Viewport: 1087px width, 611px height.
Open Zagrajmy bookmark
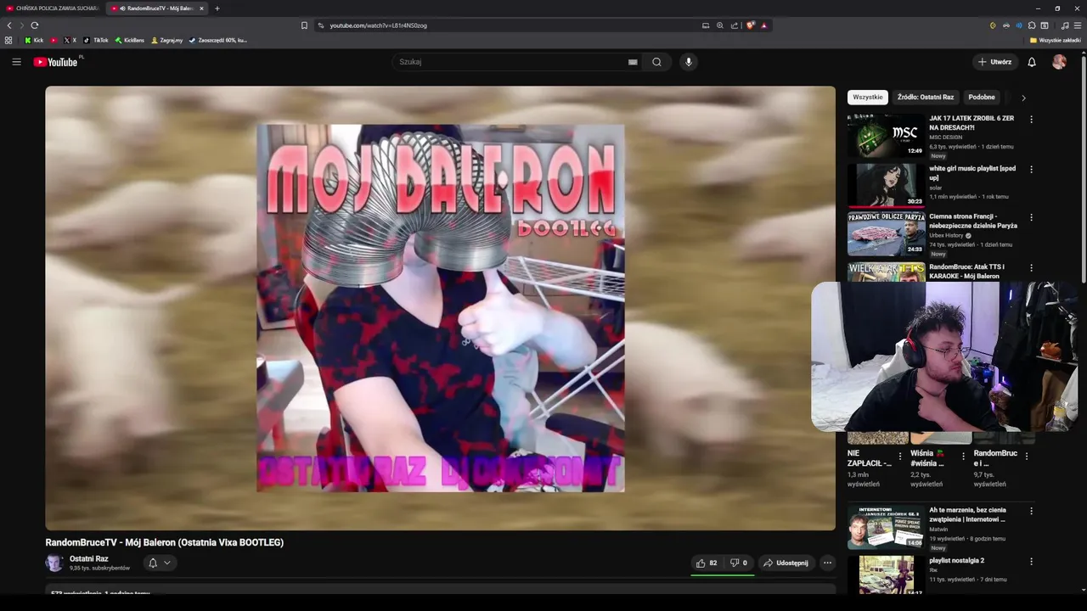[x=166, y=40]
